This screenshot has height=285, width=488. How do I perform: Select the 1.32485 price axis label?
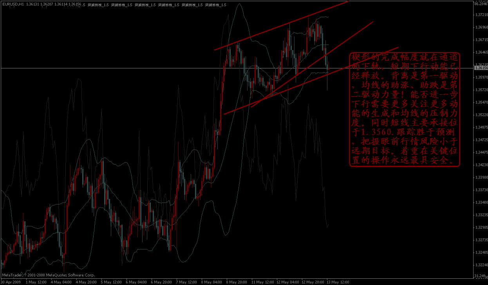(x=481, y=253)
